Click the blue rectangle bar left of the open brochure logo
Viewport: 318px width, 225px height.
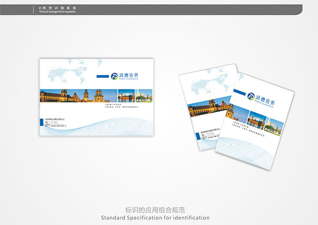pyautogui.click(x=104, y=76)
